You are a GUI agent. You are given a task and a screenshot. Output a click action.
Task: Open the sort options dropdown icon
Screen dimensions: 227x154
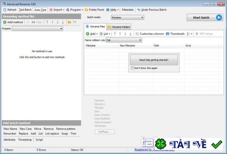[189, 34]
